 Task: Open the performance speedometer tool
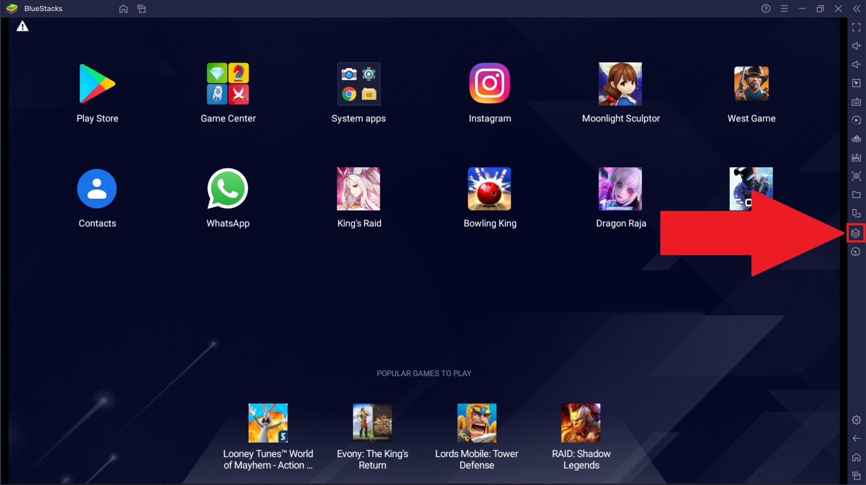point(856,252)
